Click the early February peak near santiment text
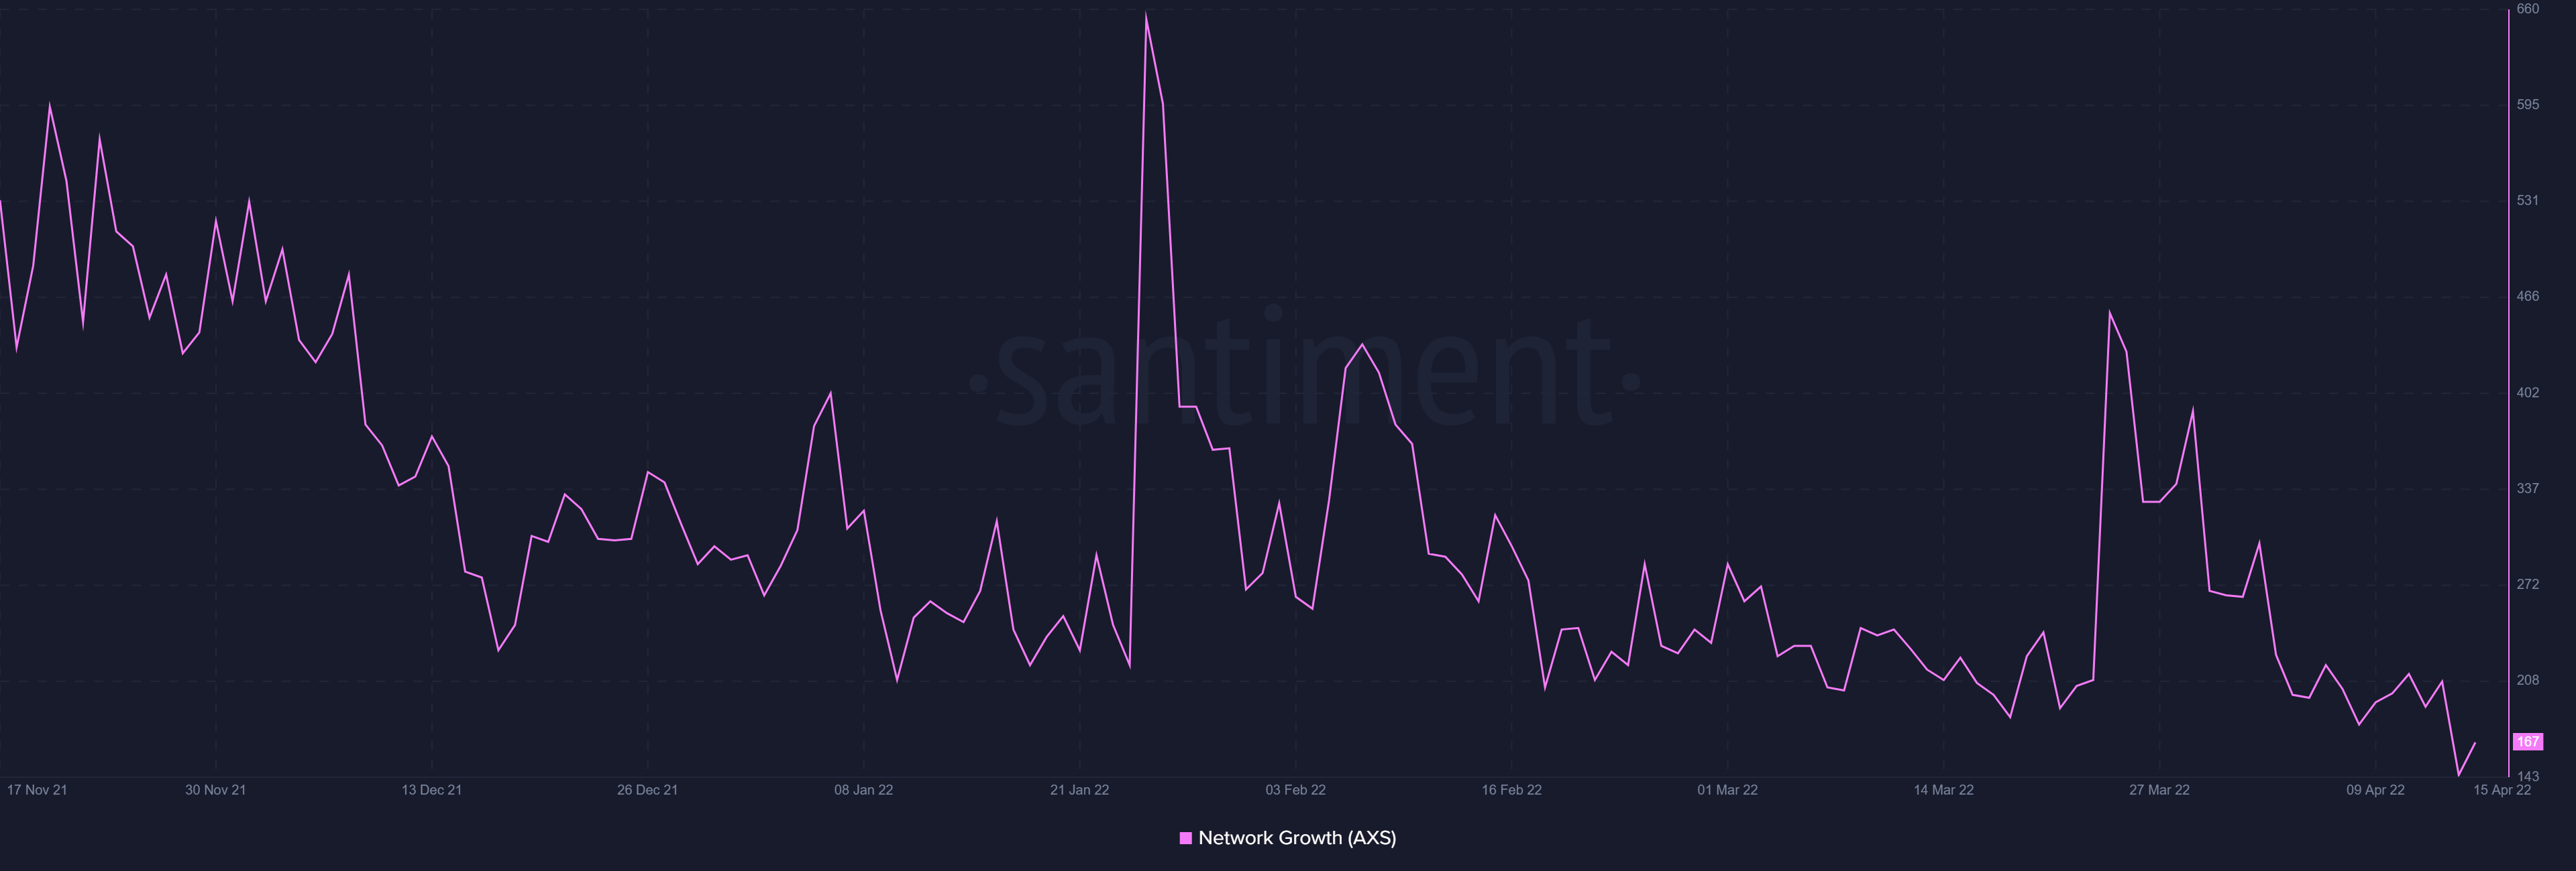Viewport: 2576px width, 871px height. 1362,344
